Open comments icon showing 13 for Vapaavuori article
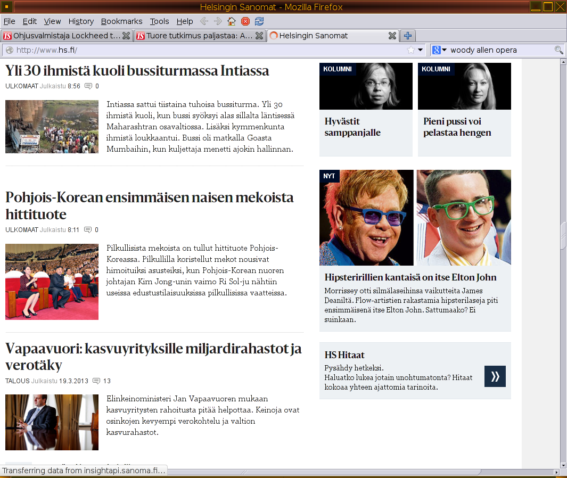The height and width of the screenshot is (478, 567). point(96,381)
